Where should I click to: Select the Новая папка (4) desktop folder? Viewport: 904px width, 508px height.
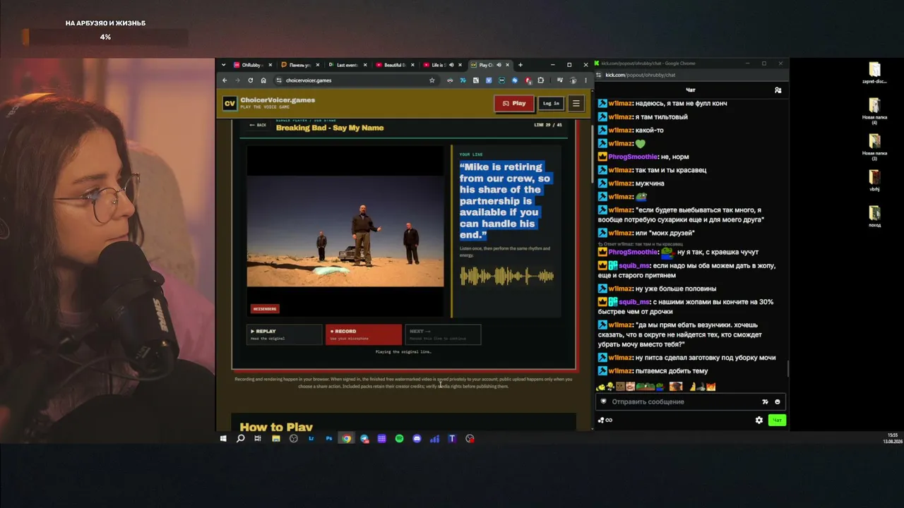click(x=874, y=111)
